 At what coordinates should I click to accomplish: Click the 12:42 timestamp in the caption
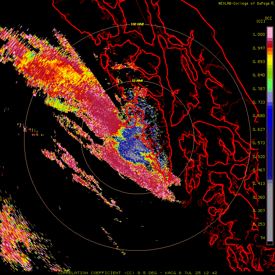(211, 273)
